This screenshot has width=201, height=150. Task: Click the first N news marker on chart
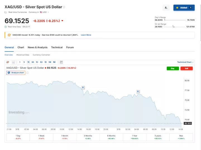click(x=83, y=88)
